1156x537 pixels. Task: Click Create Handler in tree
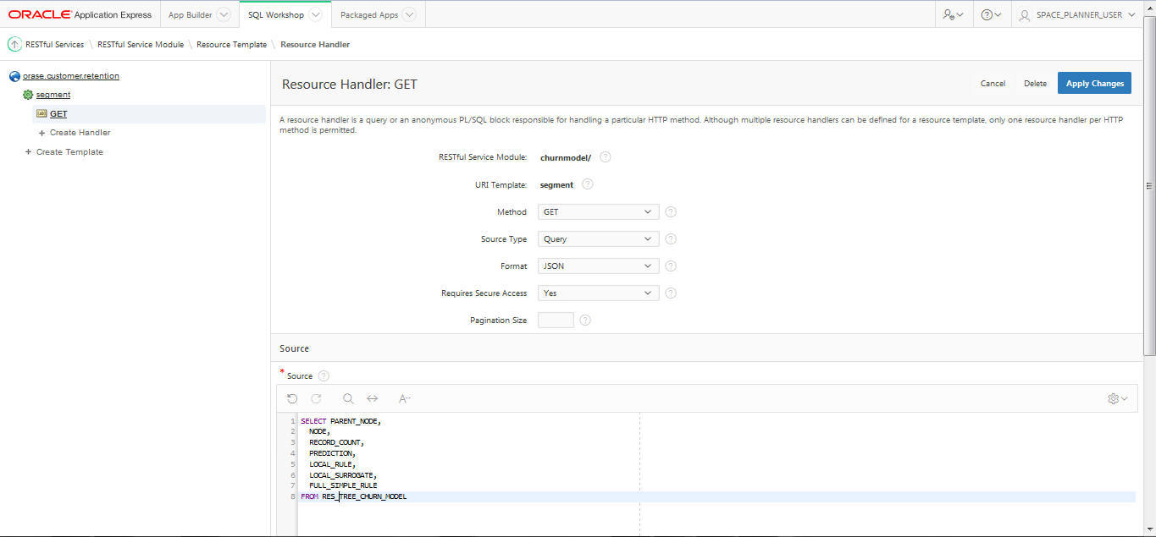(80, 133)
